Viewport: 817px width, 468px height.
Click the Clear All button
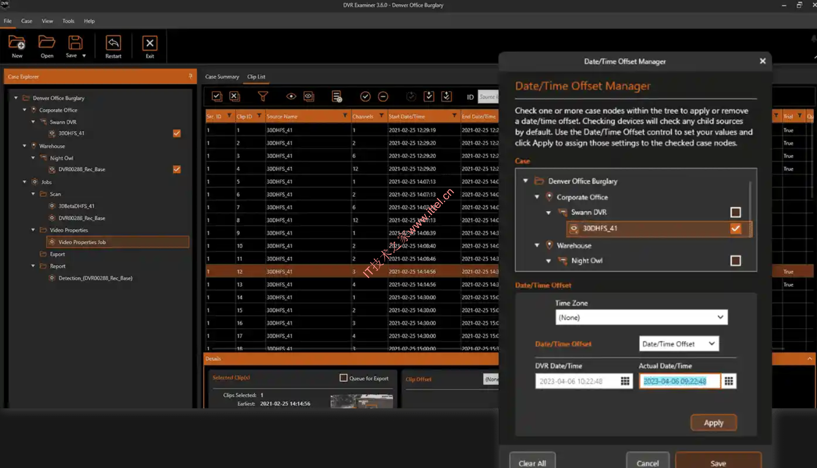pyautogui.click(x=532, y=463)
